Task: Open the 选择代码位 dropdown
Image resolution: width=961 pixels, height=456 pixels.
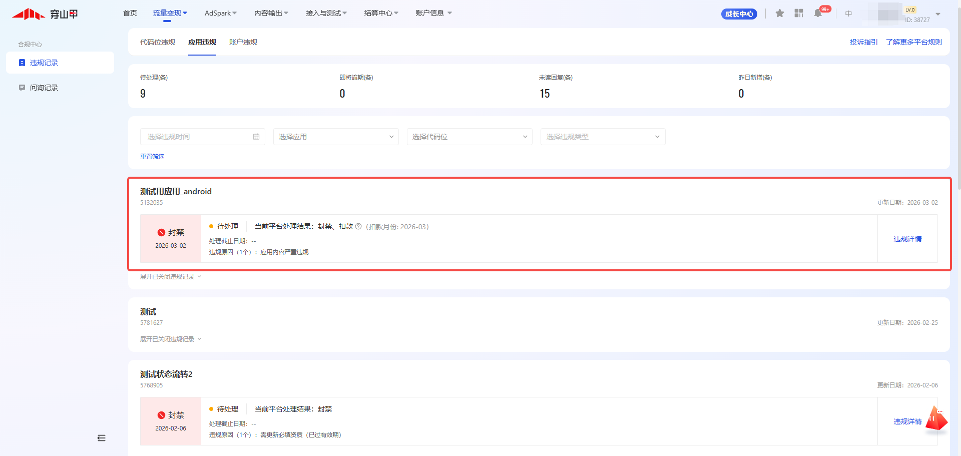Action: 469,137
